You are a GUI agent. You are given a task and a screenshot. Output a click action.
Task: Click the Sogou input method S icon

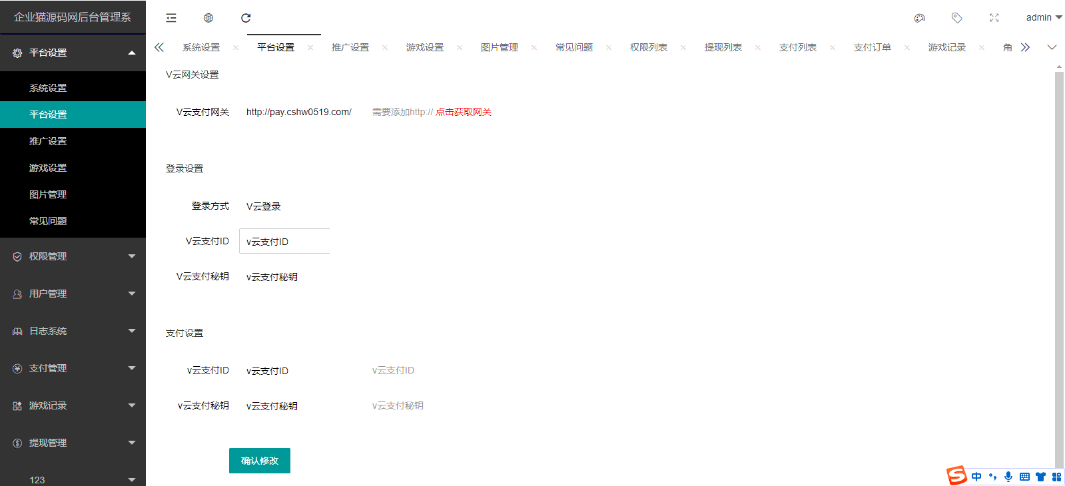pyautogui.click(x=956, y=475)
